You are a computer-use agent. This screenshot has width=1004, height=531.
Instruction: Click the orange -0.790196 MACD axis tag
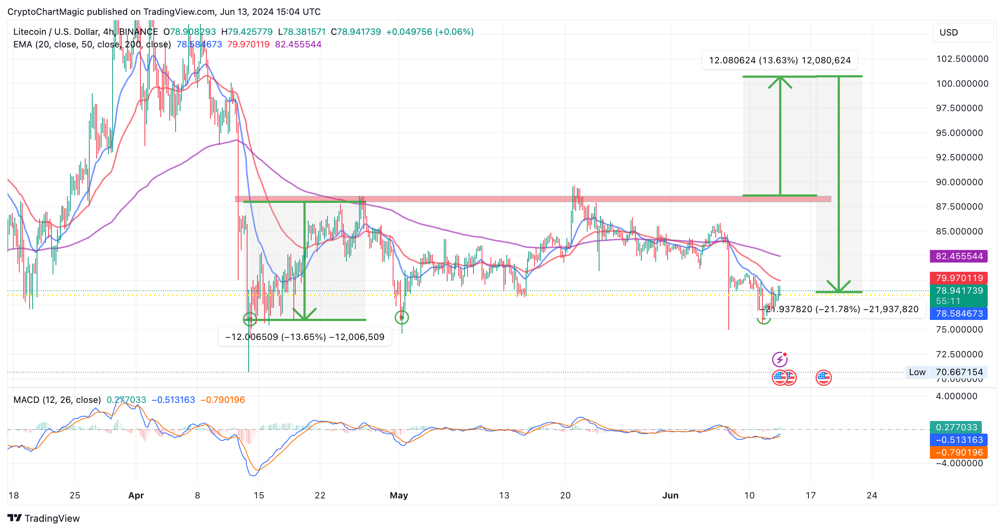(958, 452)
